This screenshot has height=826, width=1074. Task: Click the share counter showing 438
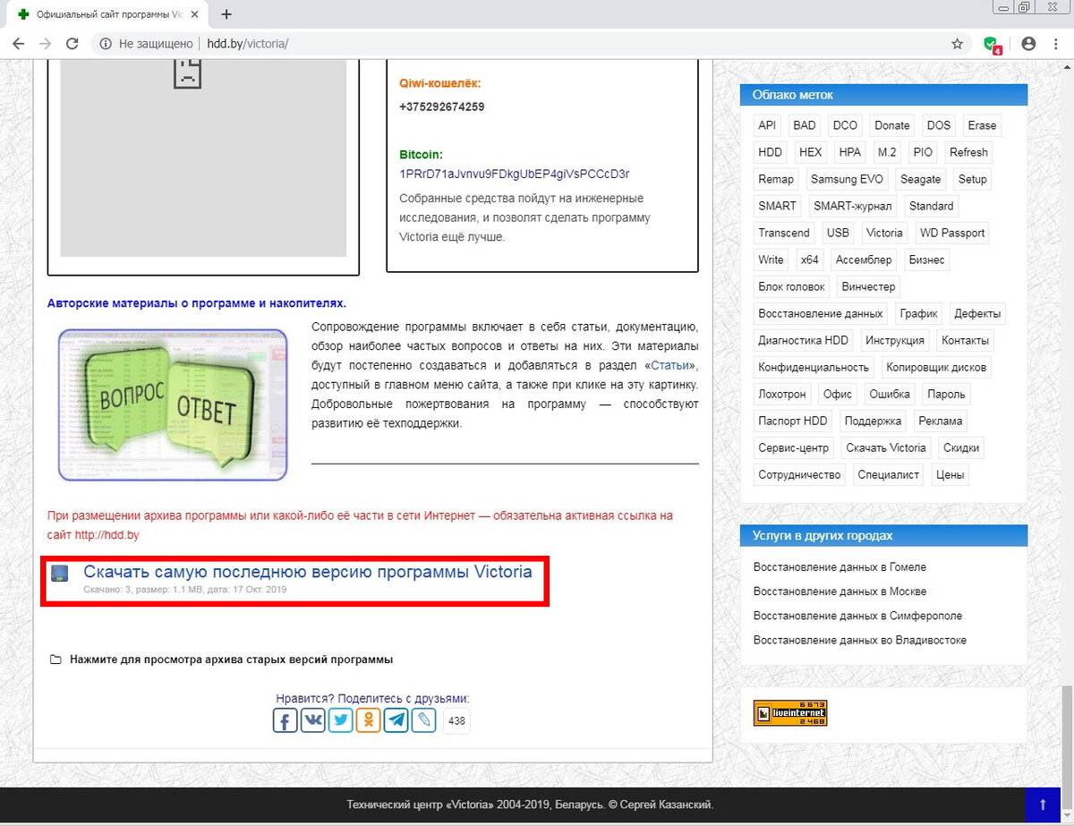click(x=456, y=720)
